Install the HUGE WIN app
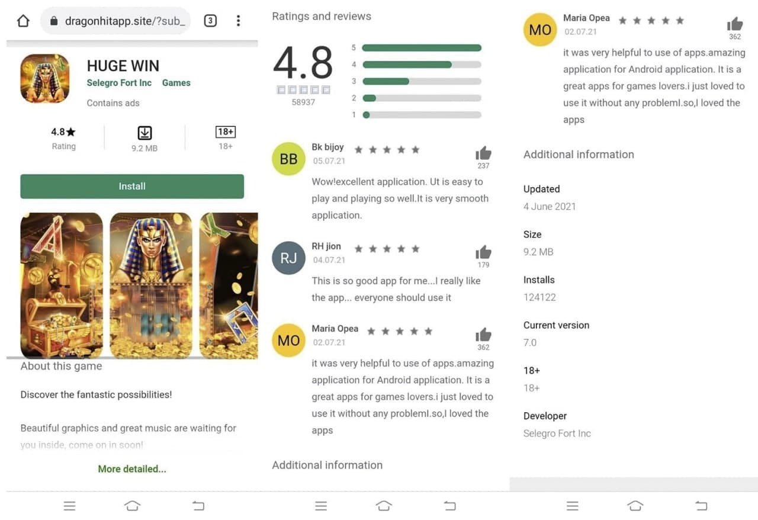The height and width of the screenshot is (520, 758). click(x=132, y=186)
